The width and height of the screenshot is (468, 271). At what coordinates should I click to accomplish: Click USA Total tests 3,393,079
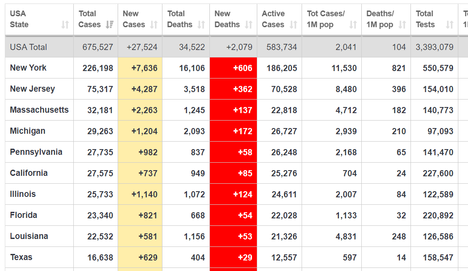point(435,47)
